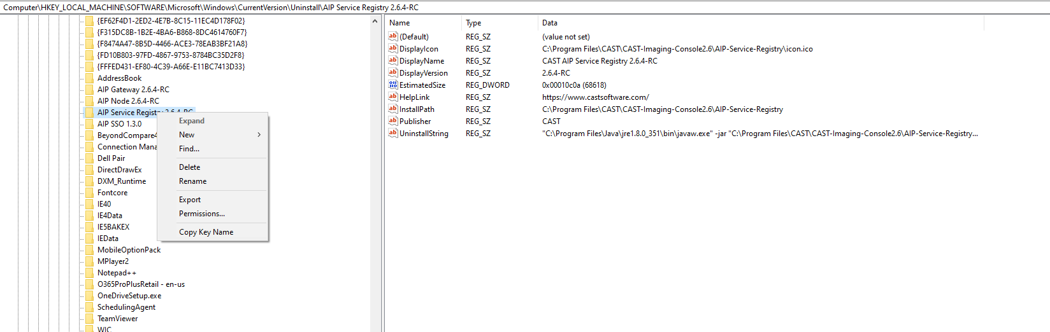Click folder icon of IEData key
The width and height of the screenshot is (1050, 332).
89,239
